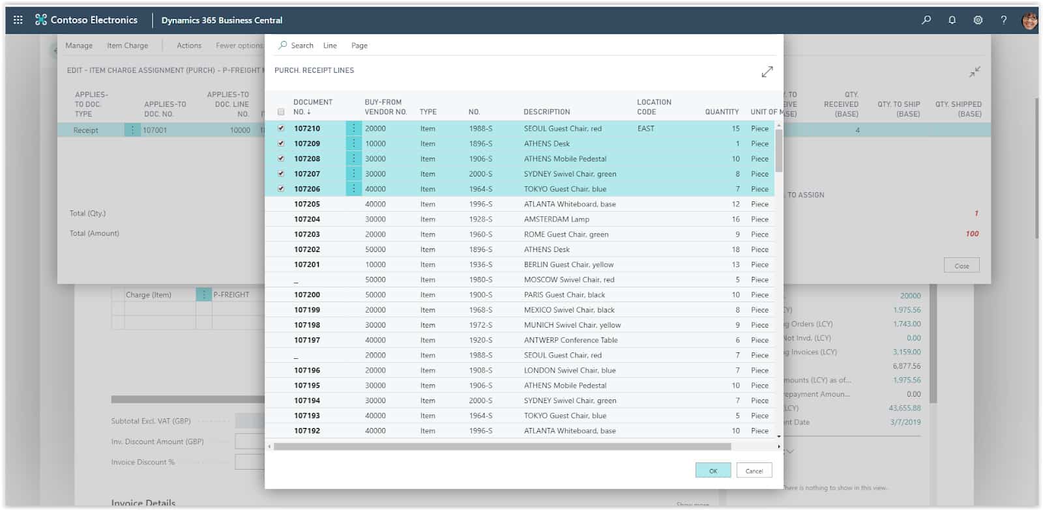Open the search magnifier in the top bar
Viewport: 1043px width, 510px height.
[926, 20]
